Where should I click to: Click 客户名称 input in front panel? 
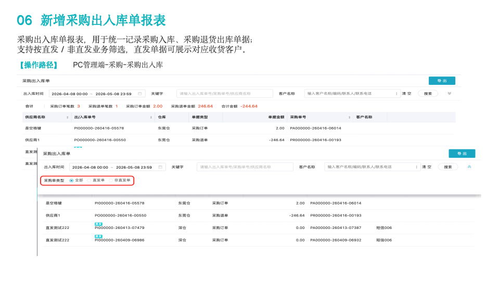373,167
